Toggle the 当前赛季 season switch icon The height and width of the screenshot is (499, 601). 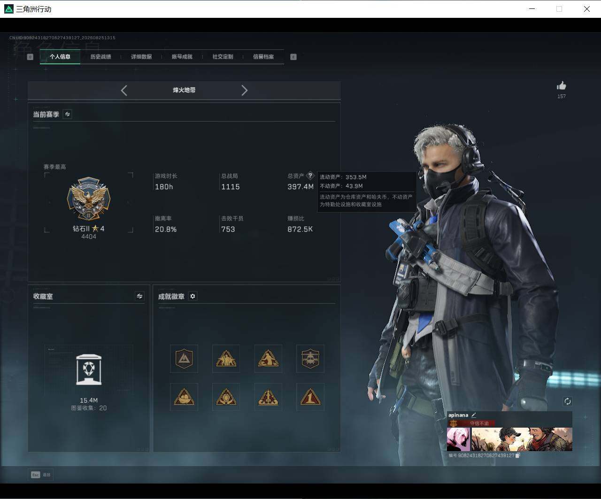click(68, 114)
